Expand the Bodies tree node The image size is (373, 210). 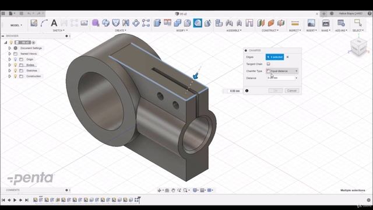click(10, 65)
